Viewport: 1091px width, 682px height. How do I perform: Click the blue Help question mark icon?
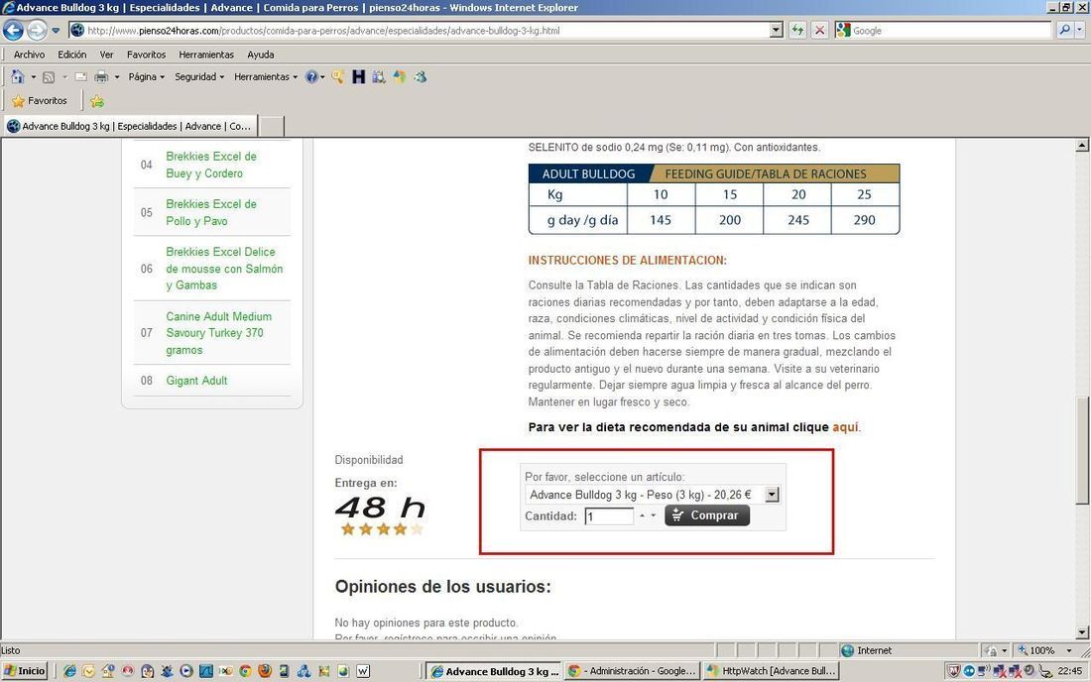click(311, 76)
